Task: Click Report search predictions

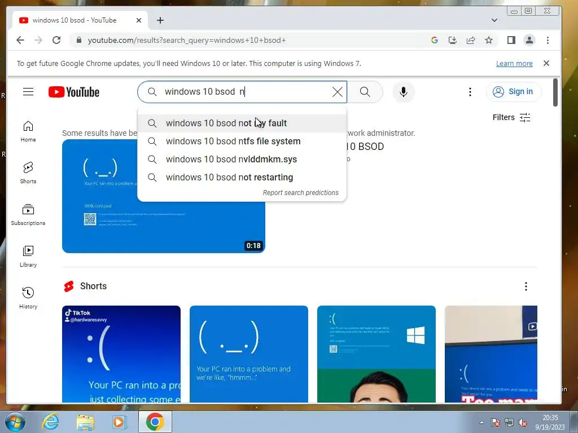Action: click(x=300, y=193)
